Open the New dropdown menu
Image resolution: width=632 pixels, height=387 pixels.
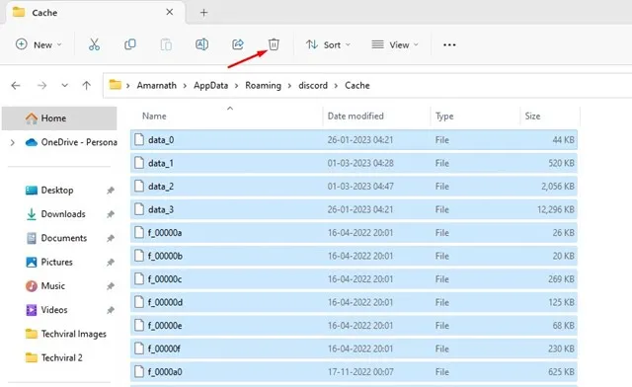[39, 44]
